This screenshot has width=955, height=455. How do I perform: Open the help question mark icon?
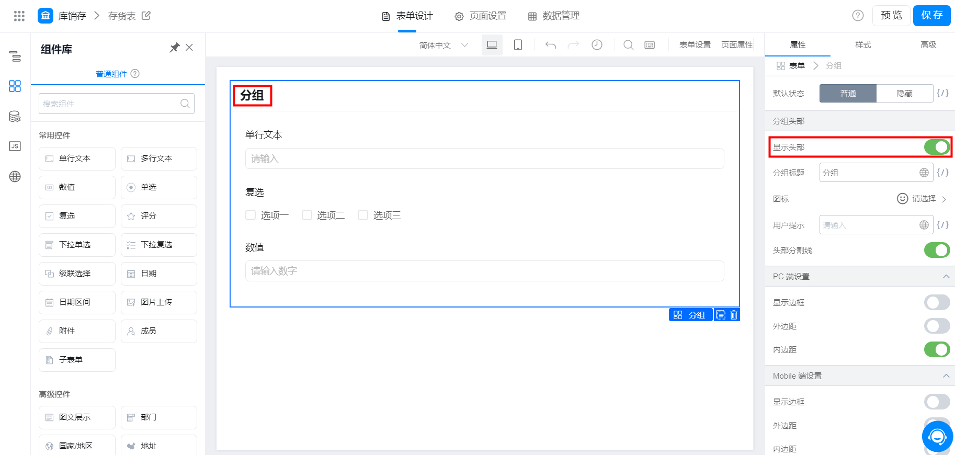[x=858, y=16]
